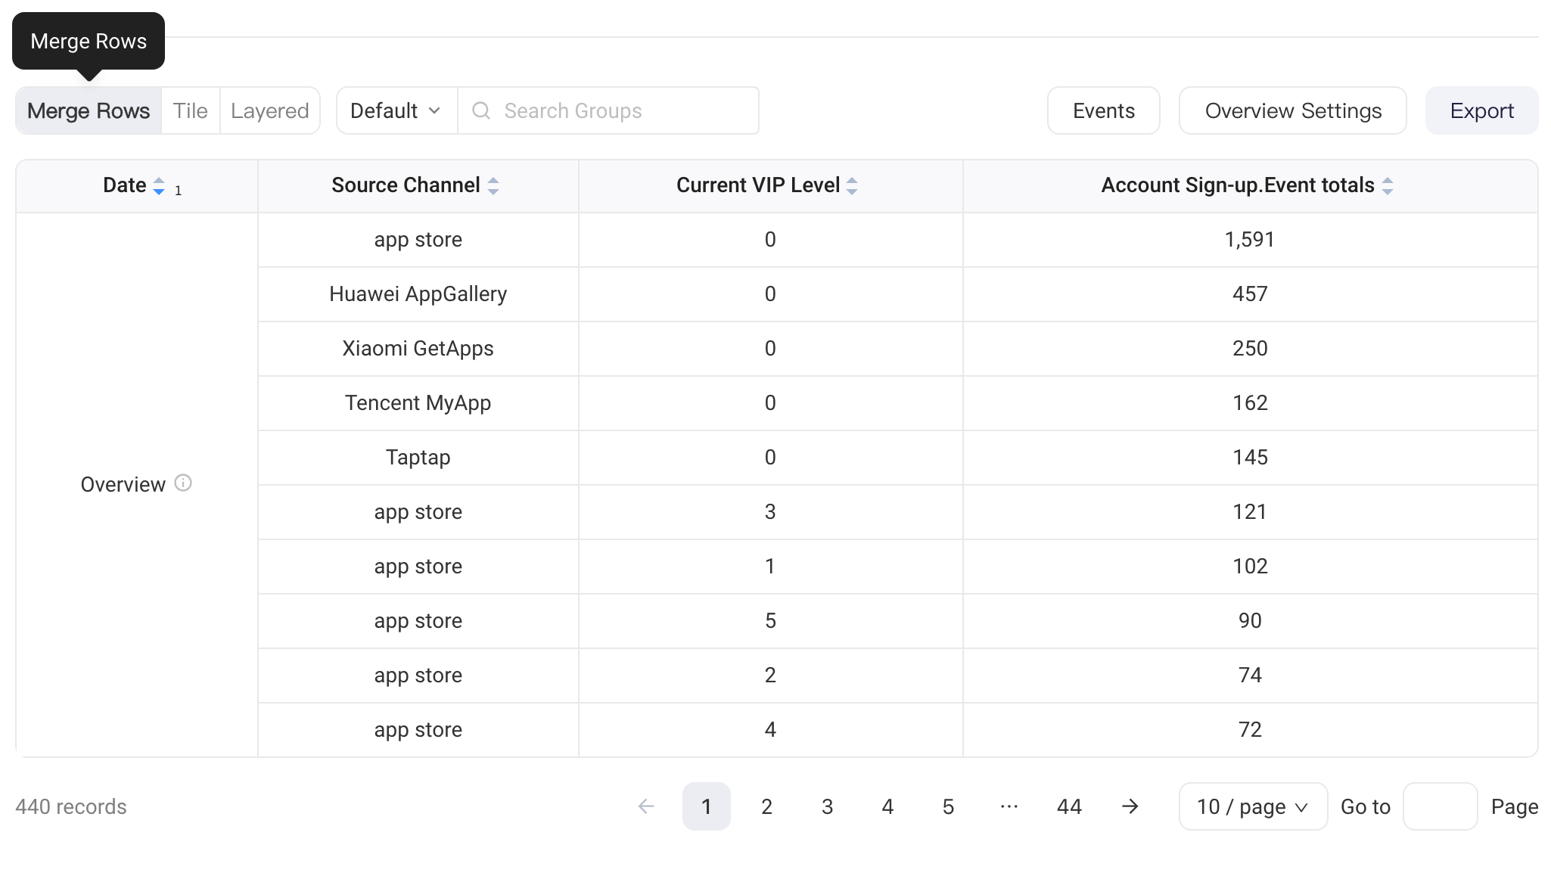Screen dimensions: 1551x882
Task: Go to page 5
Action: (x=948, y=806)
